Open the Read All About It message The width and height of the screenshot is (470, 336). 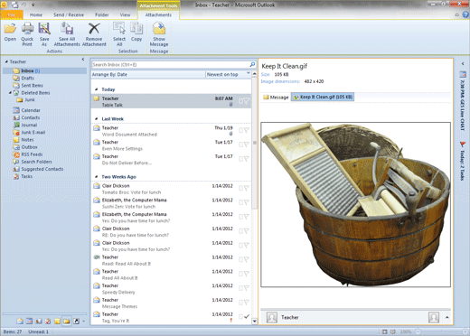[x=171, y=275]
